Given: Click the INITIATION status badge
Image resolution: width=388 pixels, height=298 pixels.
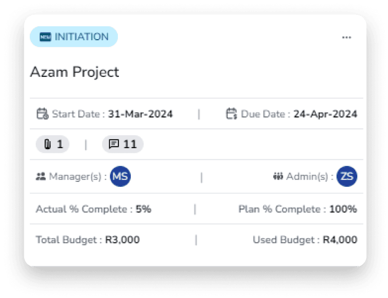Looking at the screenshot, I should (74, 37).
